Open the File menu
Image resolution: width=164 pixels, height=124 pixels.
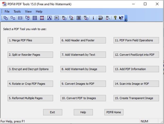pyautogui.click(x=7, y=12)
